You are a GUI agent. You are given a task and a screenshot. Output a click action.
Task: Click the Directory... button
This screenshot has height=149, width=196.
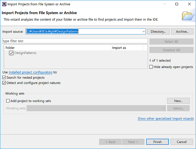[158, 32]
